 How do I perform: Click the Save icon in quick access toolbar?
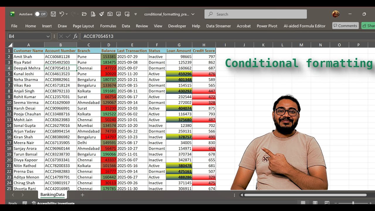coord(53,14)
